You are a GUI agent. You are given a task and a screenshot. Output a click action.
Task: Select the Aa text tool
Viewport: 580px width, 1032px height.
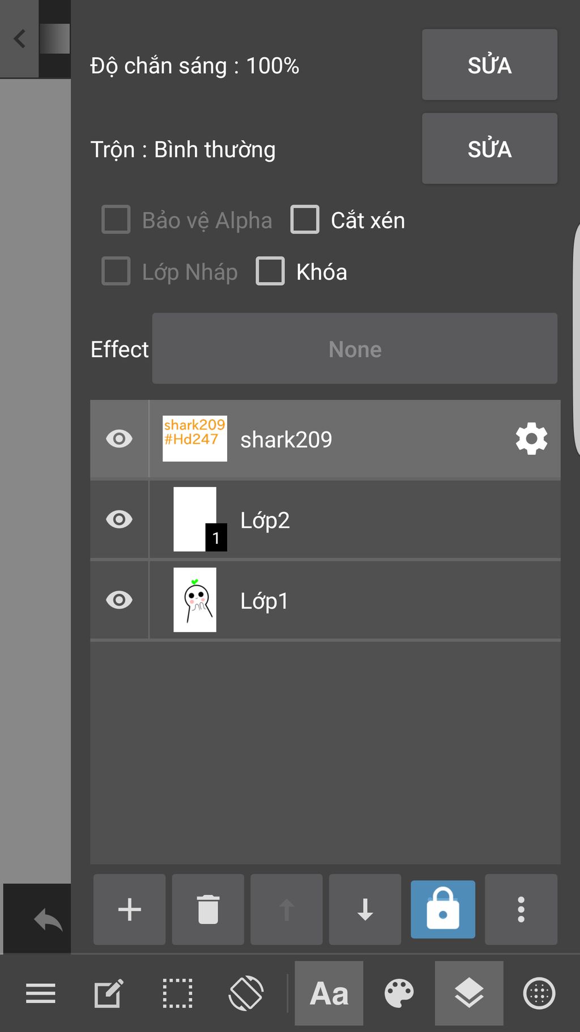point(329,993)
